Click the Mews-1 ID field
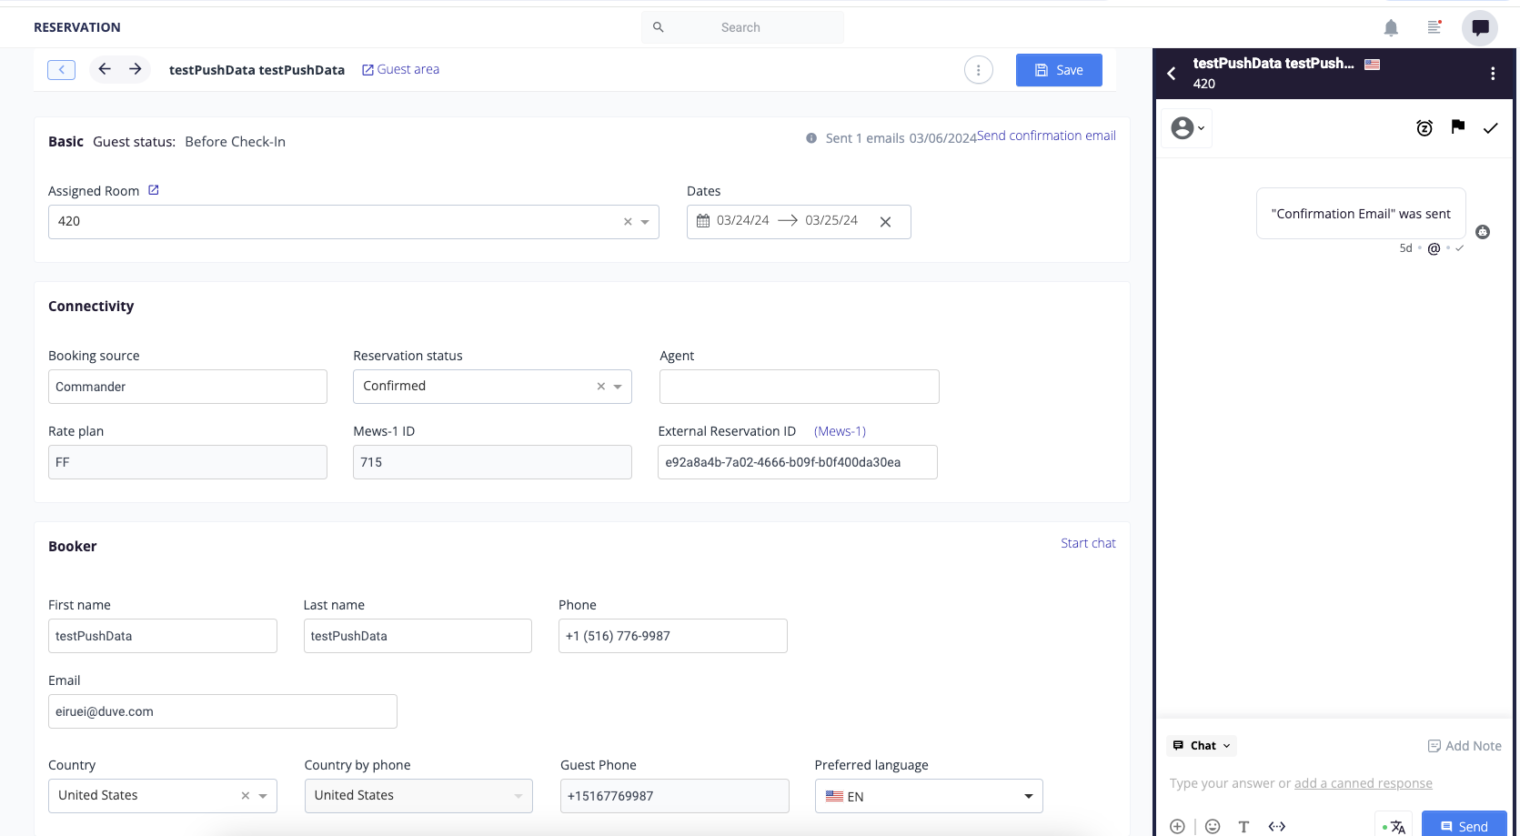This screenshot has width=1520, height=836. point(492,462)
